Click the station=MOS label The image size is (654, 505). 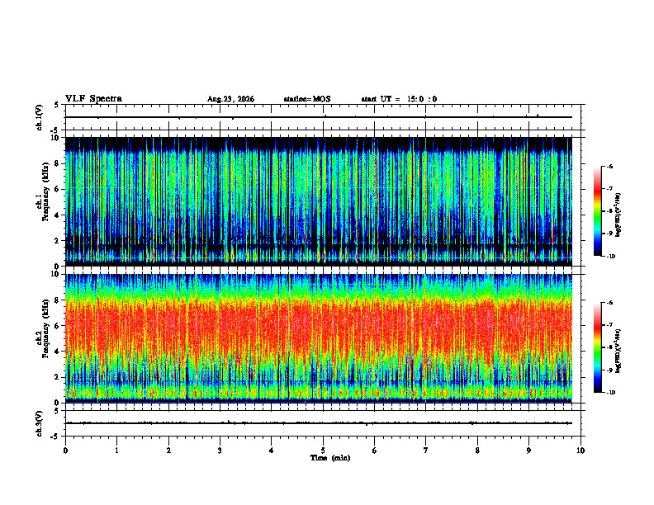[307, 99]
